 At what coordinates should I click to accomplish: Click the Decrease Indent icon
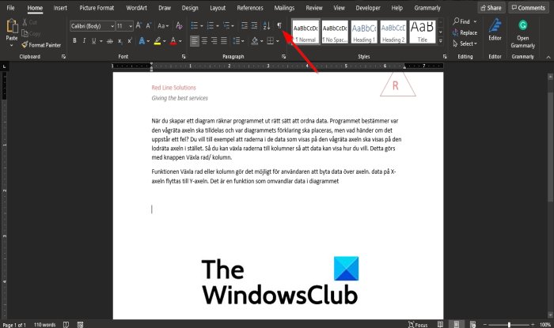click(x=244, y=26)
